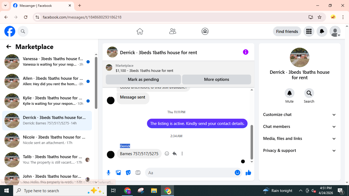Reload the page with browser refresh icon
Image resolution: width=349 pixels, height=196 pixels.
(x=26, y=17)
